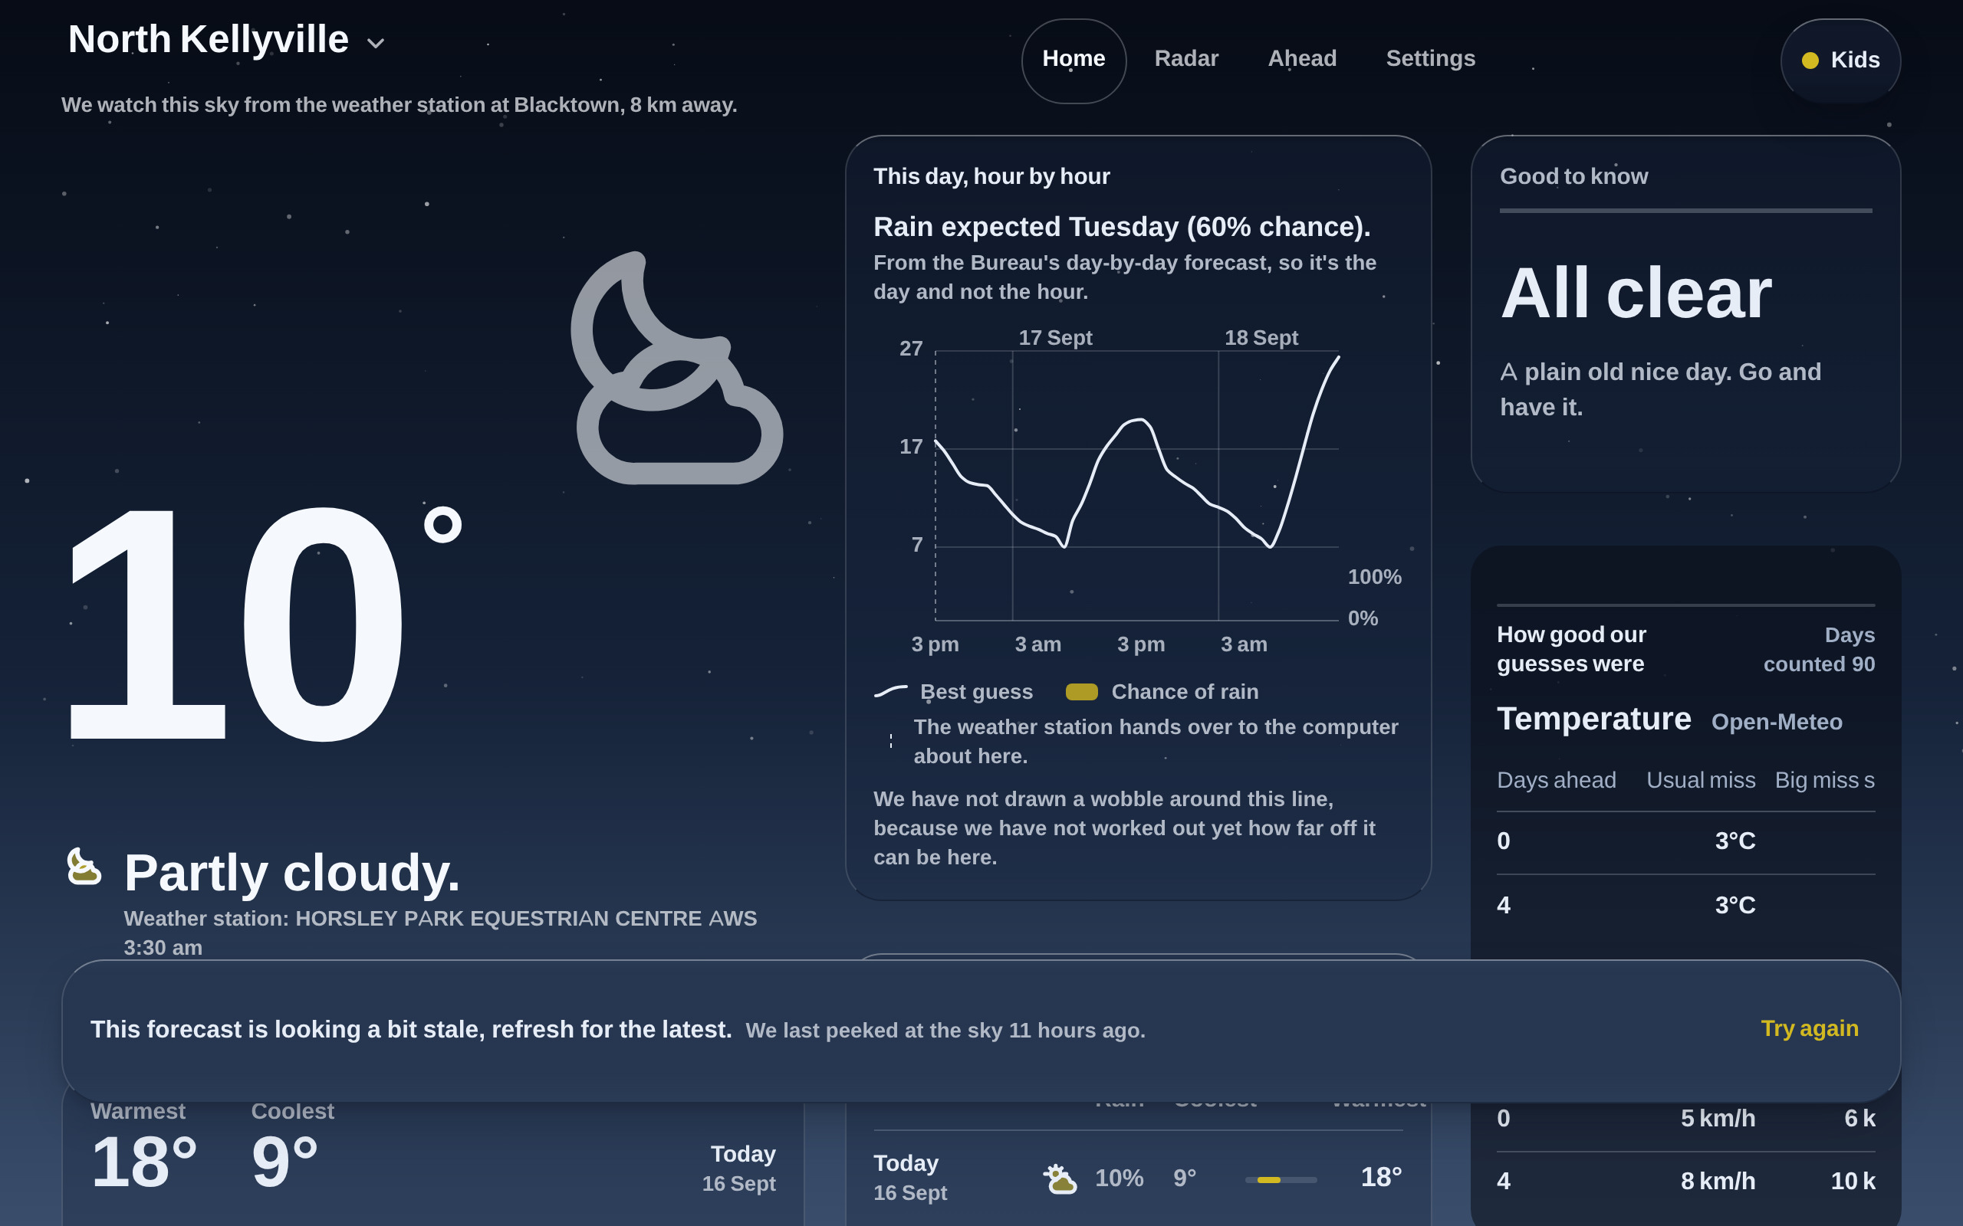
Task: Open the Ahead tab
Action: coord(1302,59)
